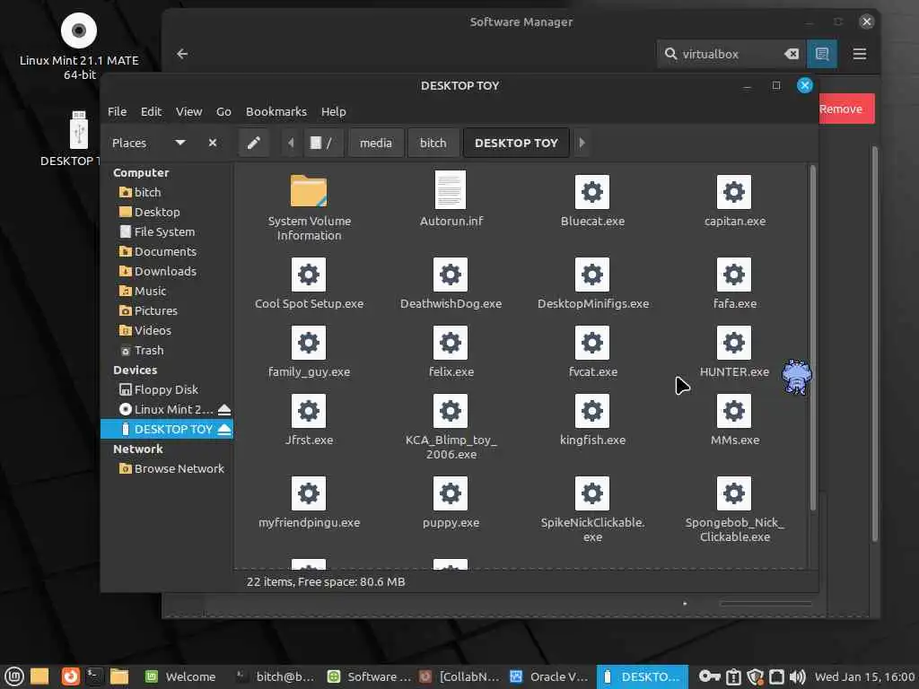
Task: Select puppy.exe file icon
Action: click(451, 493)
